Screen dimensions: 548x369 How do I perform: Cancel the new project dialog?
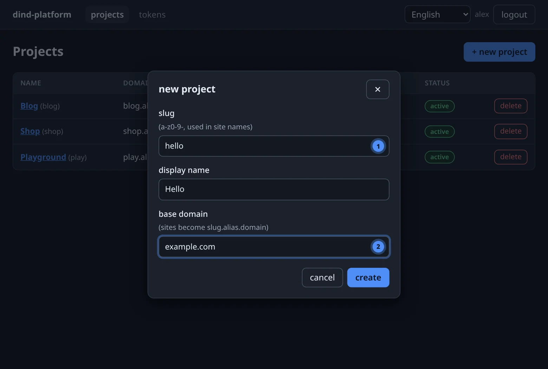pos(322,278)
